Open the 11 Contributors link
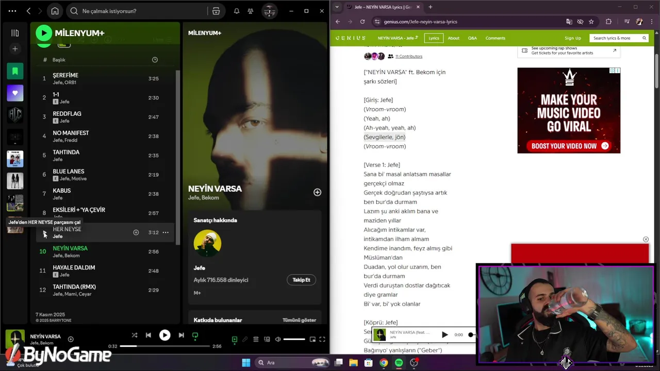Screen dimensions: 660x371 [x=409, y=56]
